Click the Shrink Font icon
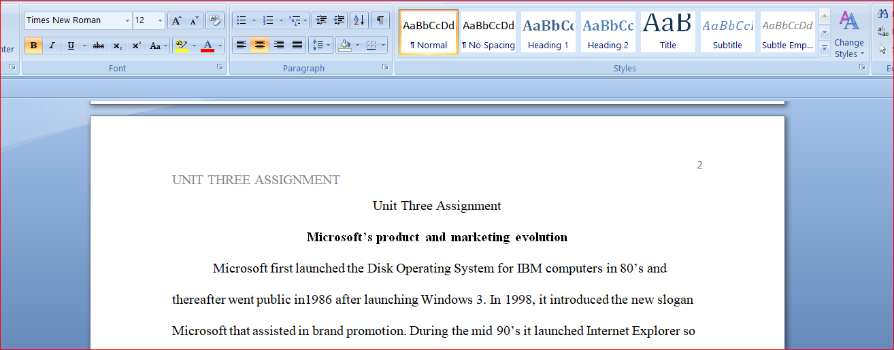The height and width of the screenshot is (350, 894). point(194,20)
